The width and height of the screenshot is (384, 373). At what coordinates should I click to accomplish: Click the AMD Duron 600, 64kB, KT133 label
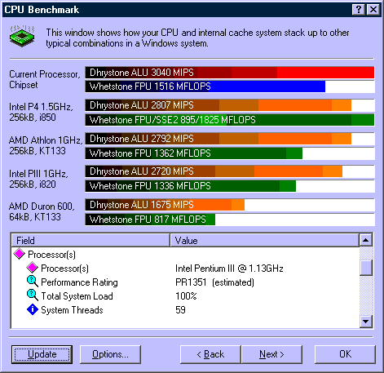click(x=42, y=211)
